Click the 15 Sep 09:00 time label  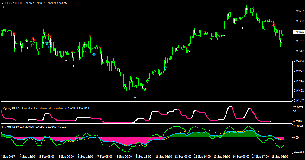click(x=280, y=156)
